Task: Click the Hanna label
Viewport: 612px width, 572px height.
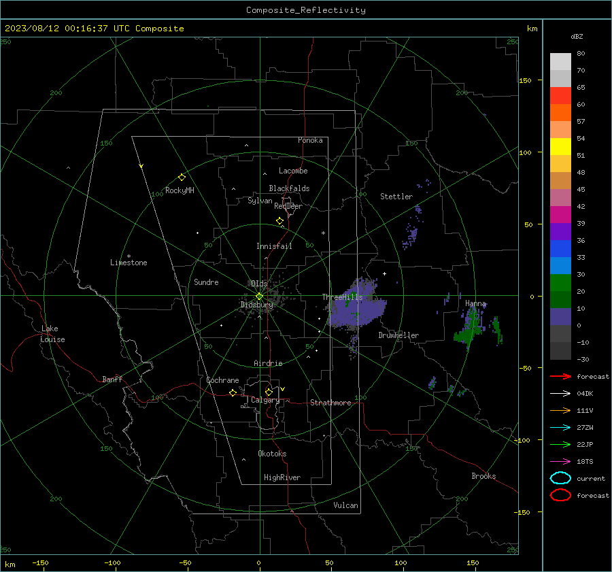Action: (475, 303)
